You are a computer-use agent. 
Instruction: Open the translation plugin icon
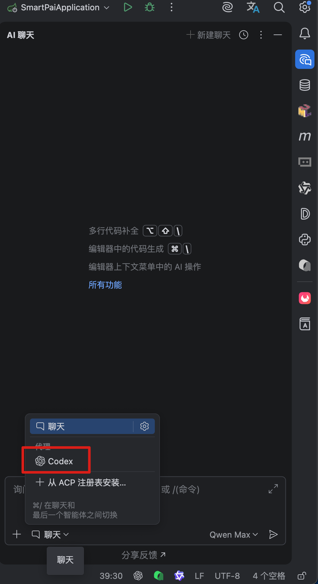[x=253, y=7]
